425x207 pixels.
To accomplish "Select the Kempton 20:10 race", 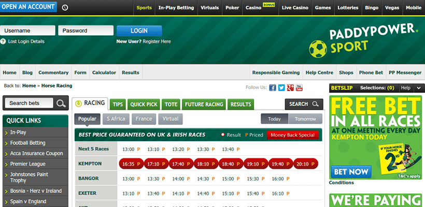I will [x=305, y=164].
